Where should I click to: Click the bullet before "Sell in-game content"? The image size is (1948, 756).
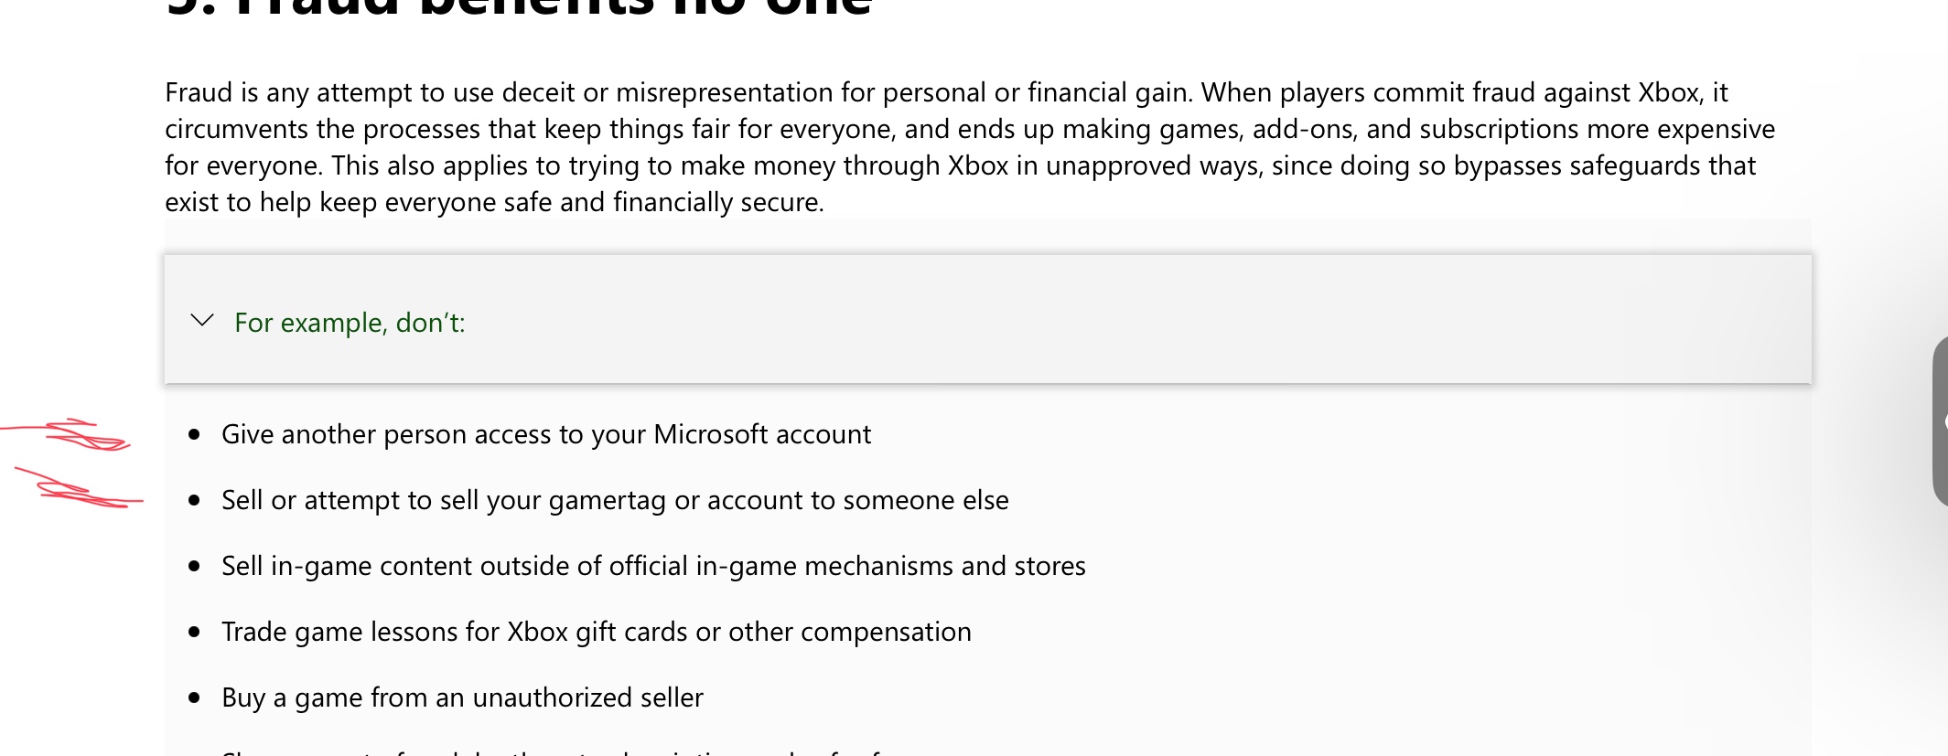pos(194,567)
